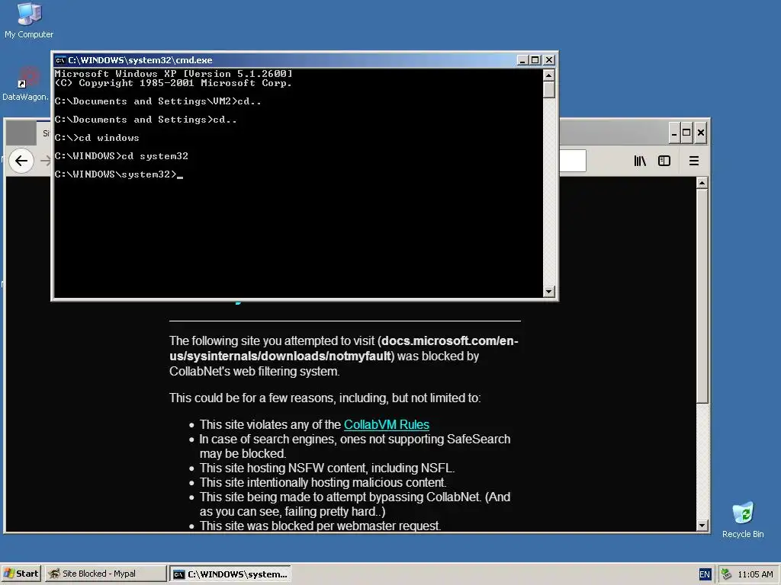This screenshot has width=781, height=585.
Task: Open the My Computer desktop icon
Action: [29, 21]
